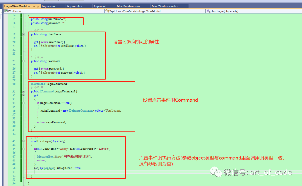302x186 pixels.
Task: Collapse the if statement at line 45
Action: pos(23,149)
